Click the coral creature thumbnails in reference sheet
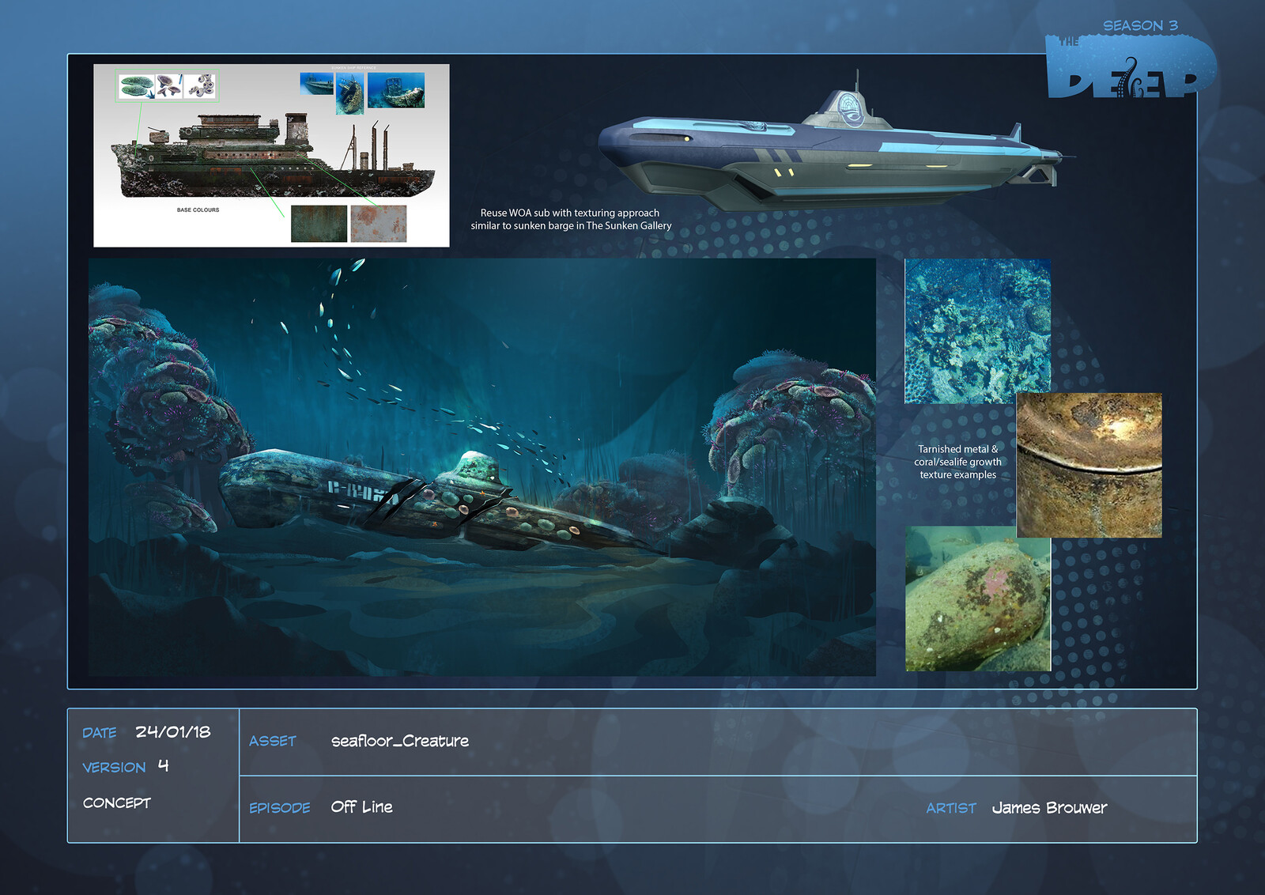 167,86
